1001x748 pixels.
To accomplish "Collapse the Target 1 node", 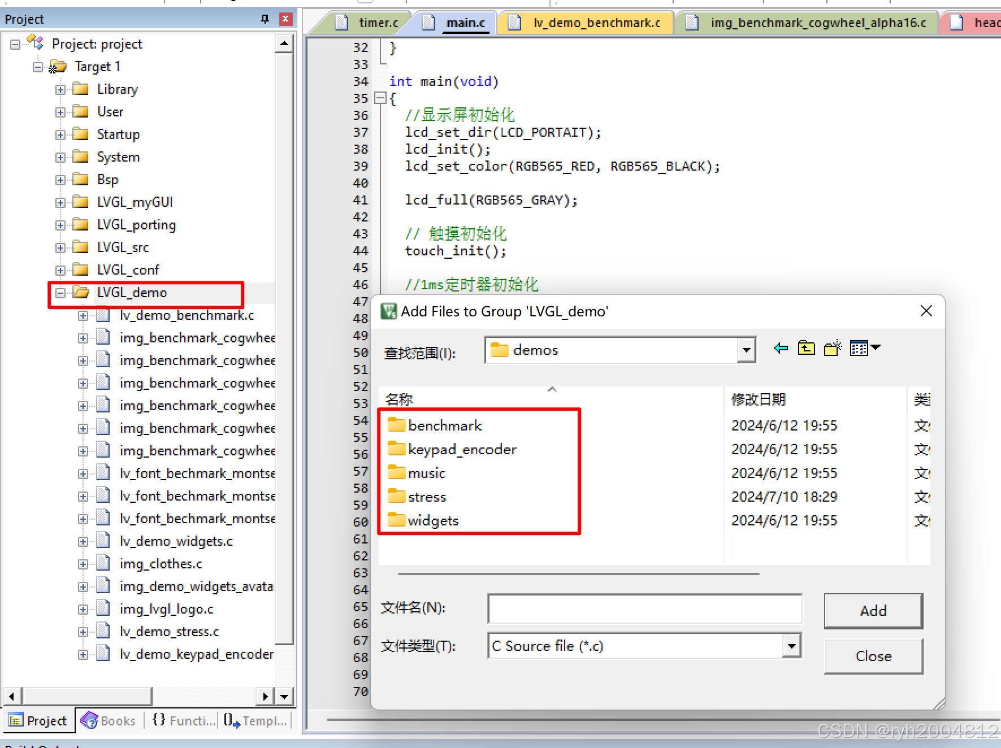I will coord(37,66).
